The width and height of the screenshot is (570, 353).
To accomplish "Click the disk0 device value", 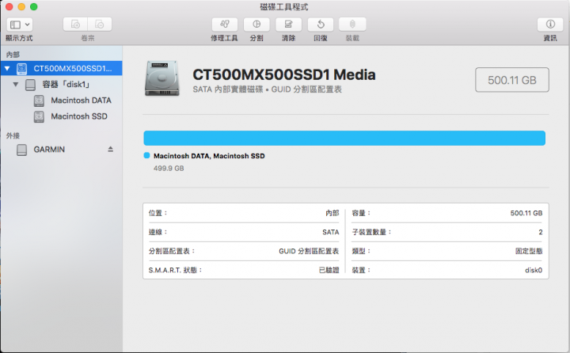I will coord(534,270).
